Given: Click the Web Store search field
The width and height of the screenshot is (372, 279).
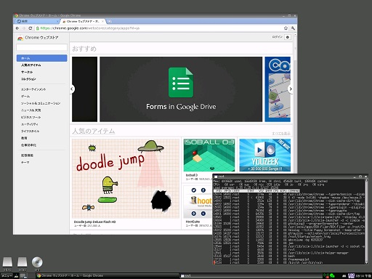Looking at the screenshot, I should tap(41, 47).
